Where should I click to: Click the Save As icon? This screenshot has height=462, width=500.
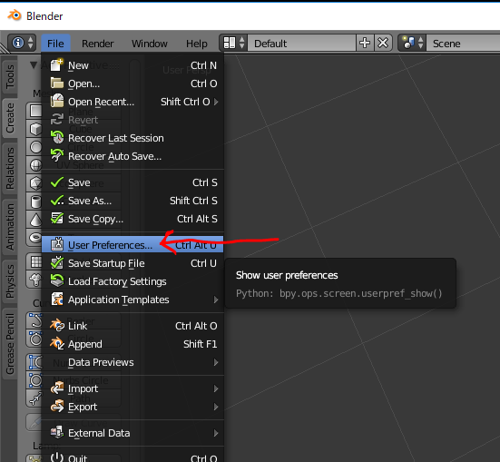(57, 201)
